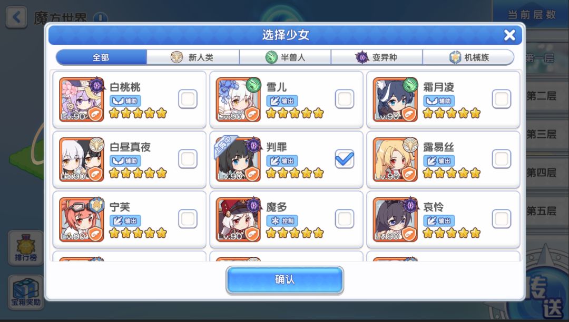The image size is (569, 322).
Task: Click 雪儿's character portrait
Action: (x=238, y=99)
